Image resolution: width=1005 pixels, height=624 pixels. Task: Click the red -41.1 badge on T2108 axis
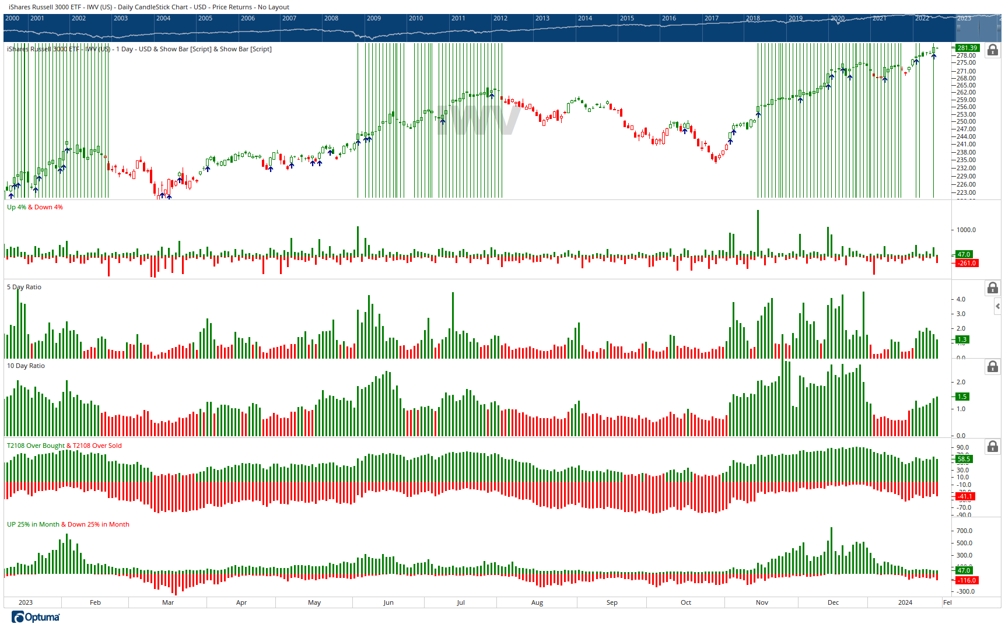[965, 496]
